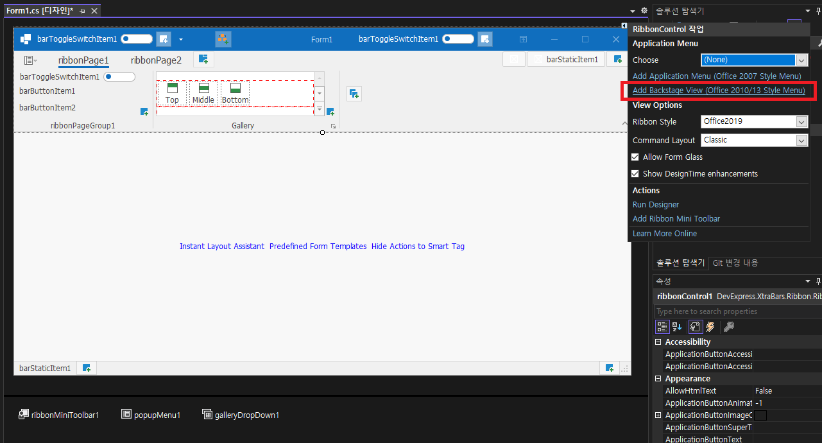Open application button menu in ribbon
This screenshot has height=443, width=822.
pos(30,60)
